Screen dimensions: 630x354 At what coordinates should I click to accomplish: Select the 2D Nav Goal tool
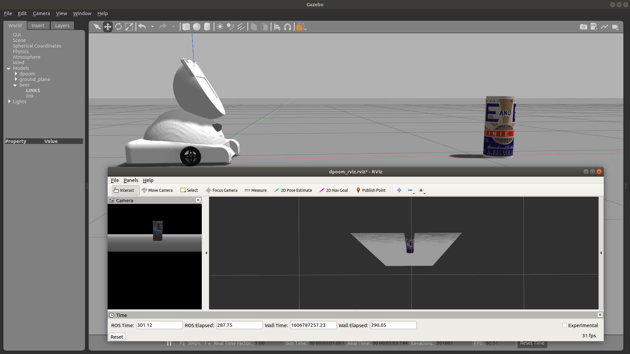pyautogui.click(x=334, y=190)
